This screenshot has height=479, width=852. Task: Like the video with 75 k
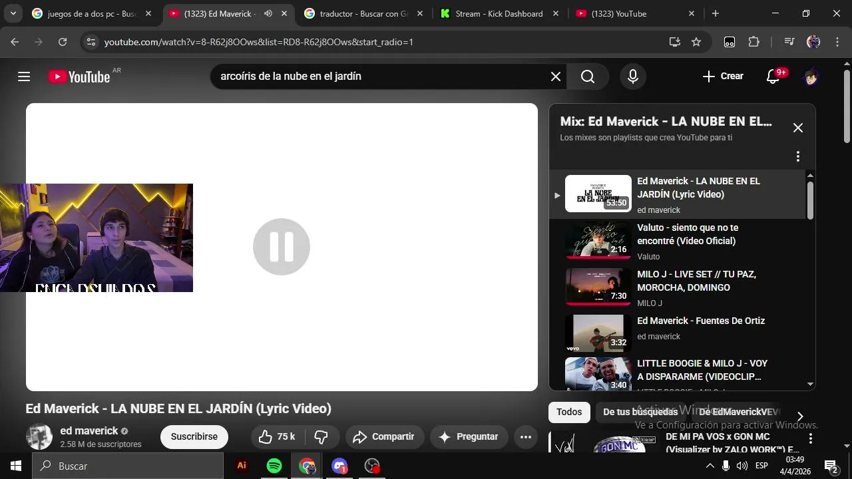point(277,437)
